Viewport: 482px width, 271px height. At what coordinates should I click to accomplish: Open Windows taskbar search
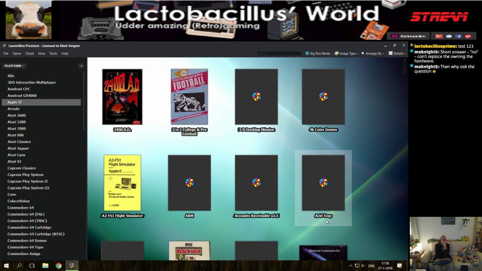point(19,266)
